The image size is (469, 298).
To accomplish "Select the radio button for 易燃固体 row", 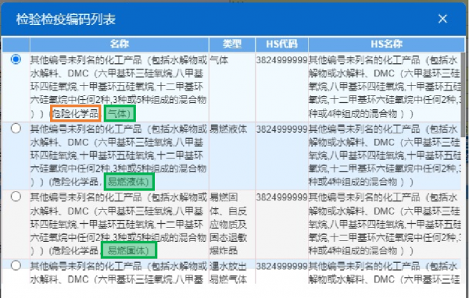I will coord(16,197).
